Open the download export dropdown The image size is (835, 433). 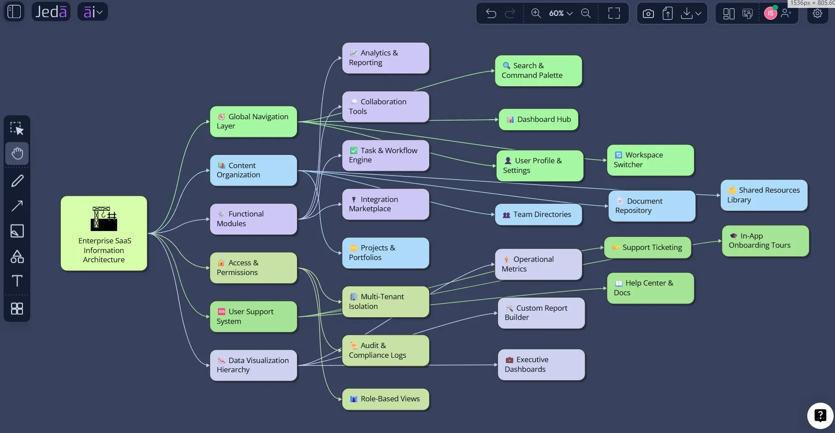tap(691, 14)
